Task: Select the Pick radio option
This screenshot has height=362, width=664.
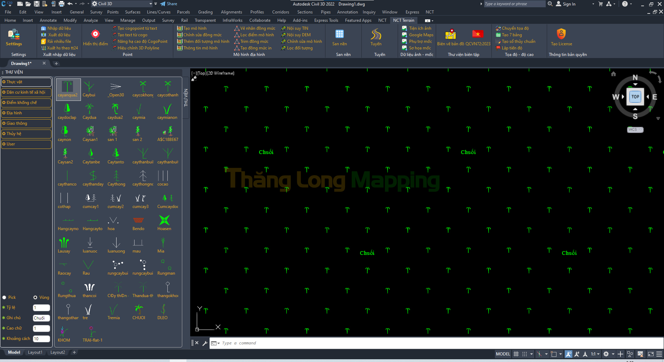Action: [4, 297]
